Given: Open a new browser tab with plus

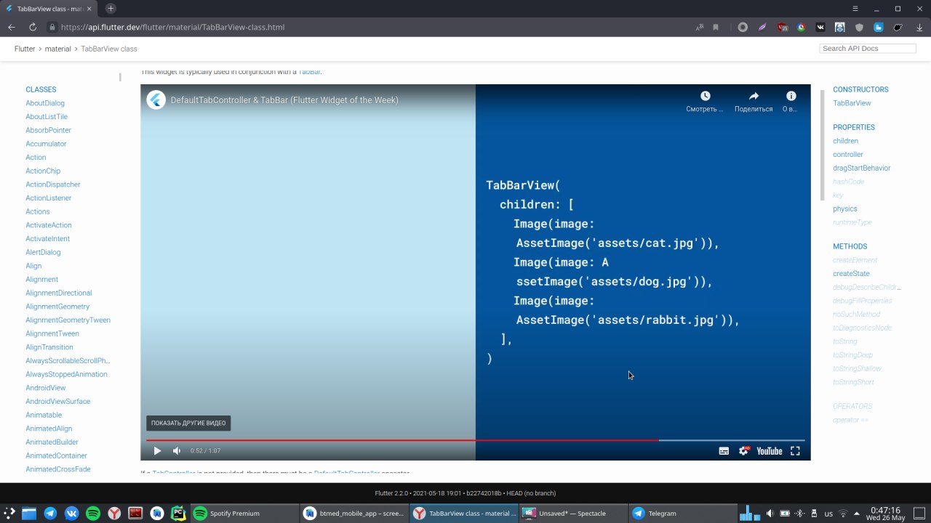Looking at the screenshot, I should 111,9.
